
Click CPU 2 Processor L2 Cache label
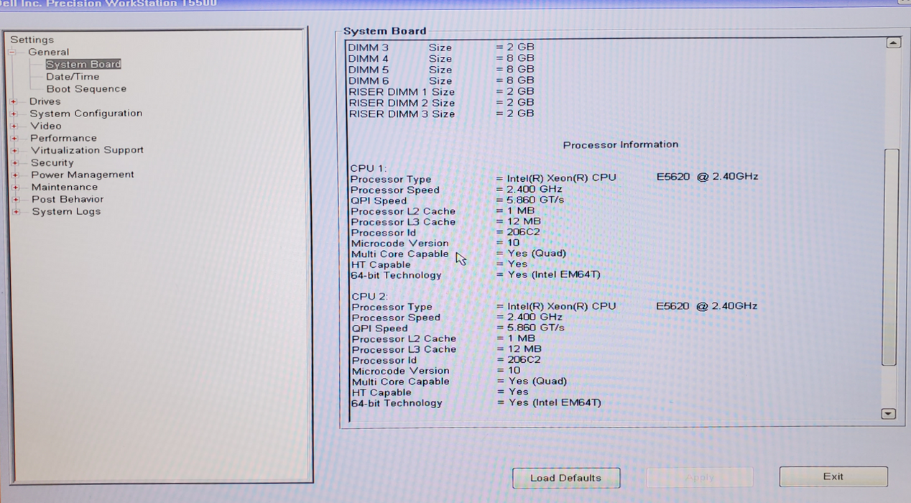pyautogui.click(x=404, y=338)
